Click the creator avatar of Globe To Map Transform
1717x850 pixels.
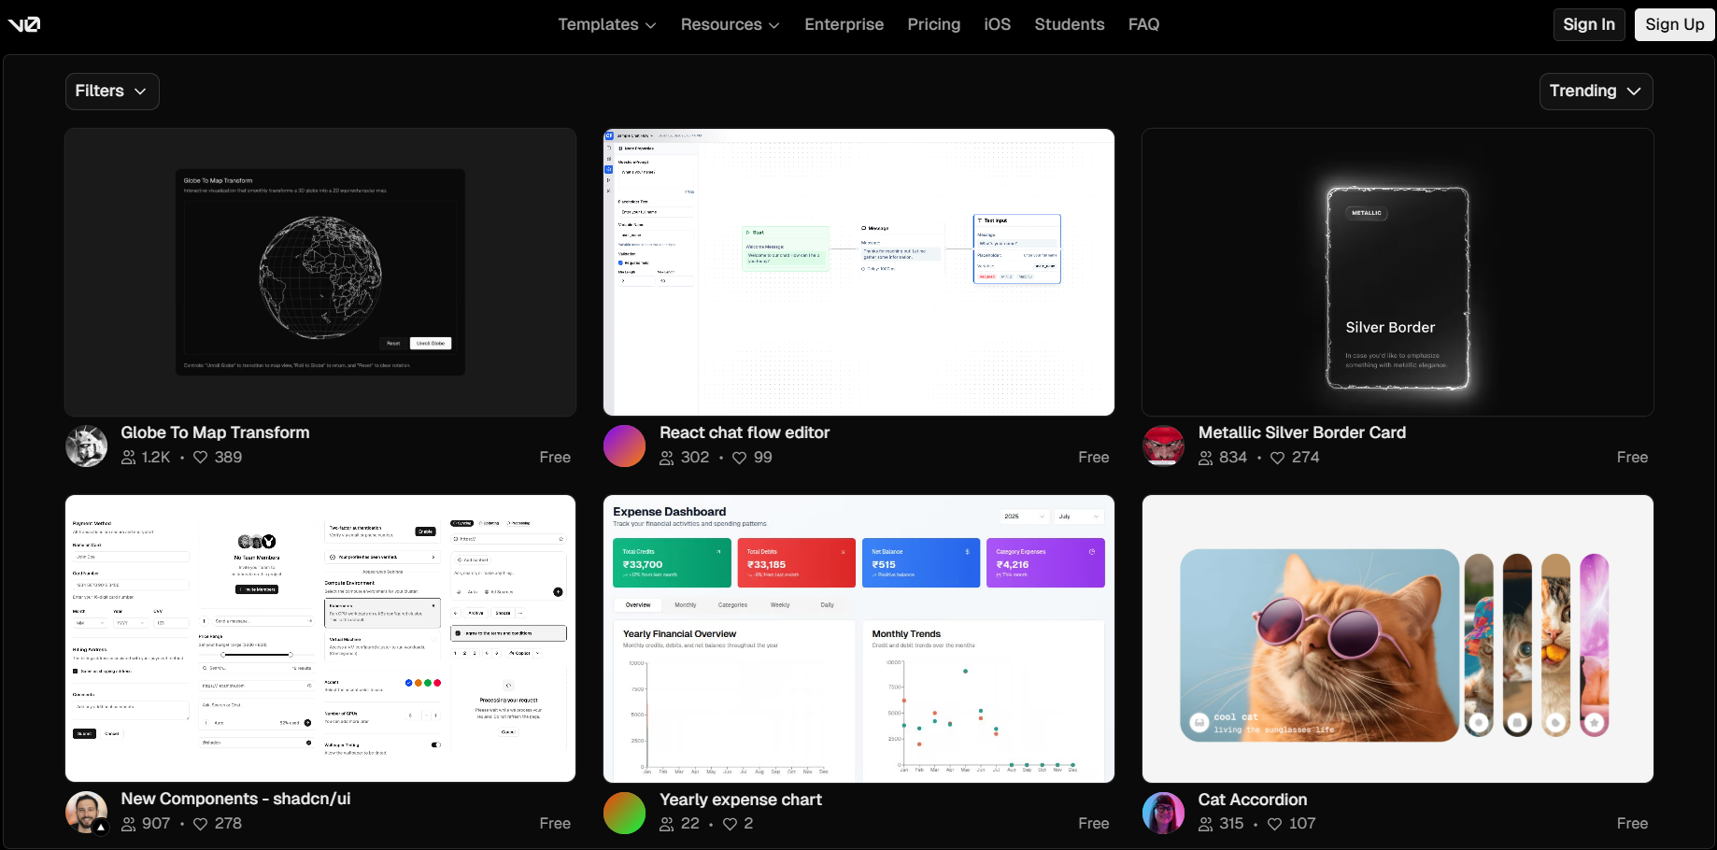point(86,446)
